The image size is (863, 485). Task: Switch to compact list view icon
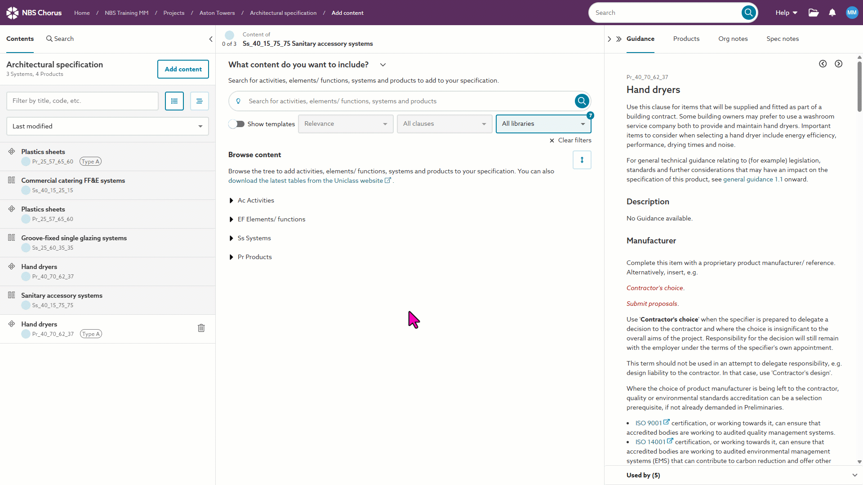[200, 101]
